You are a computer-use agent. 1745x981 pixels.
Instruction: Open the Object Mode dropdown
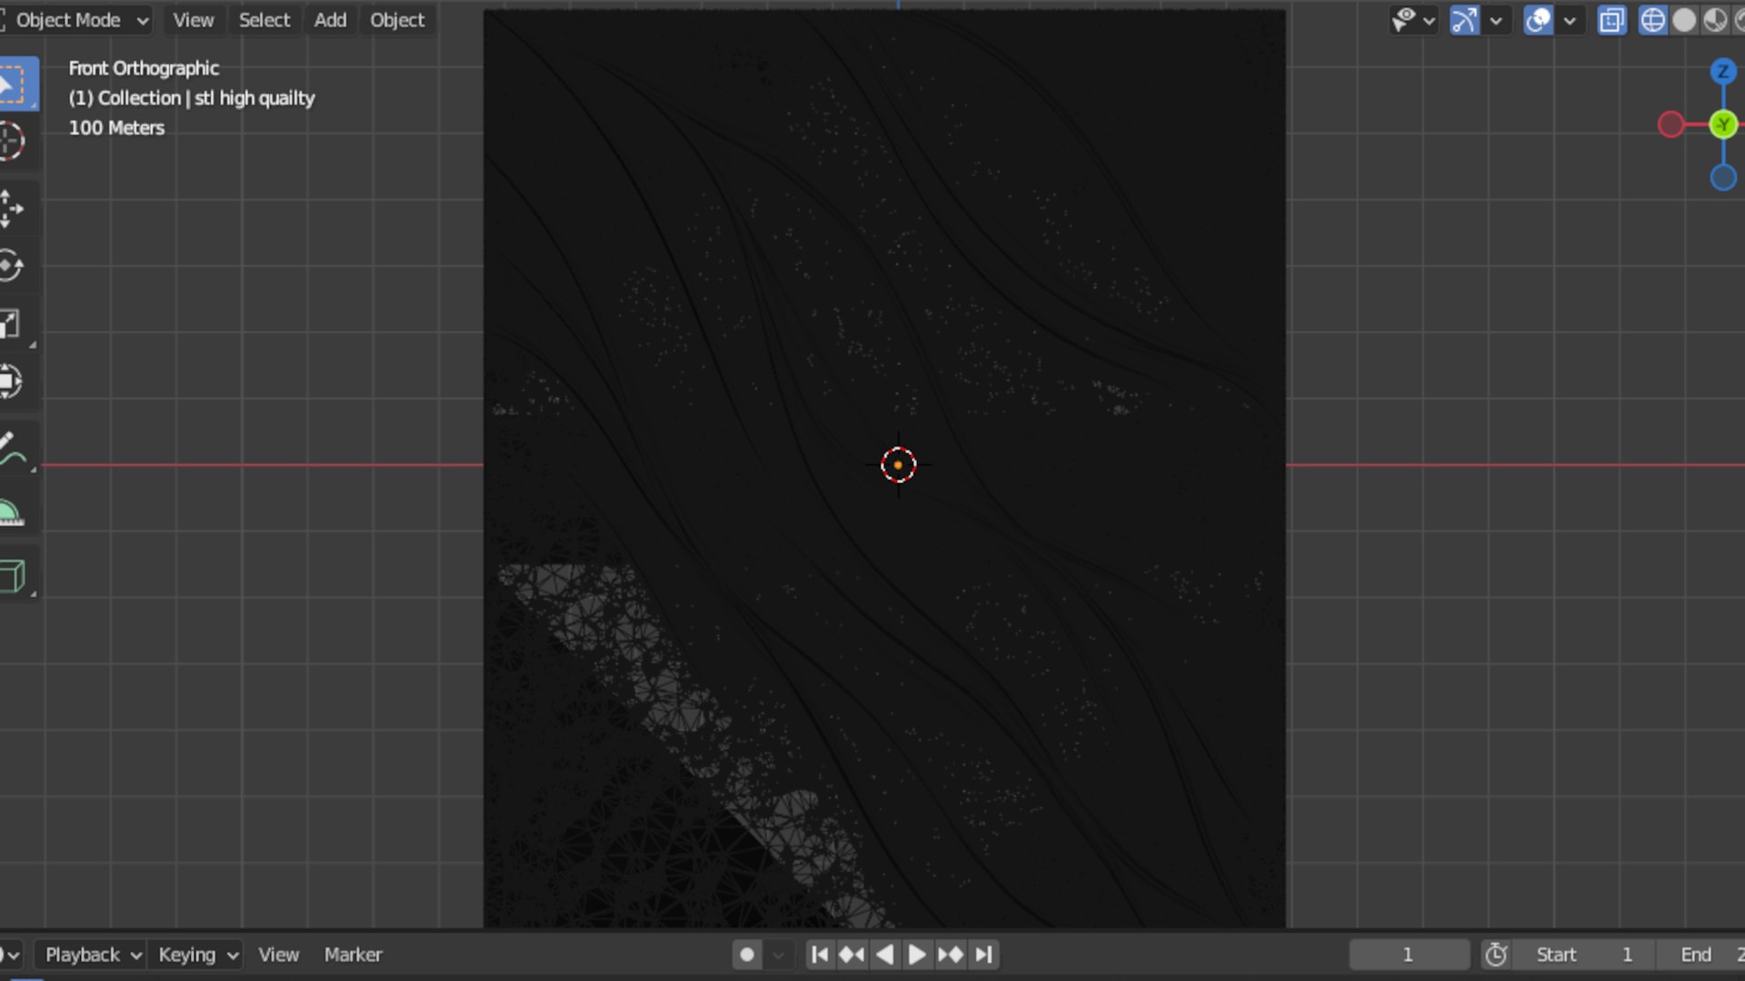[x=77, y=20]
